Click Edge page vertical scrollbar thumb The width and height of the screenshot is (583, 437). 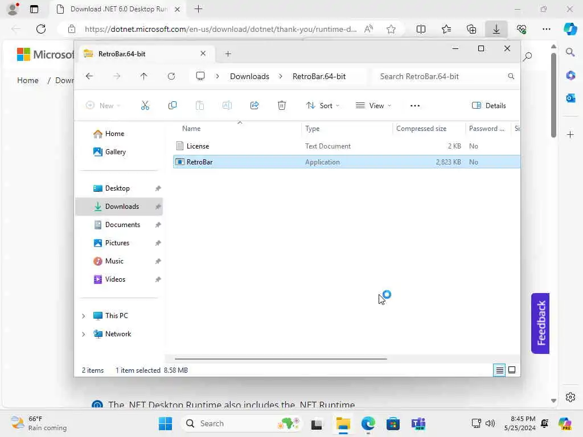pos(553,95)
